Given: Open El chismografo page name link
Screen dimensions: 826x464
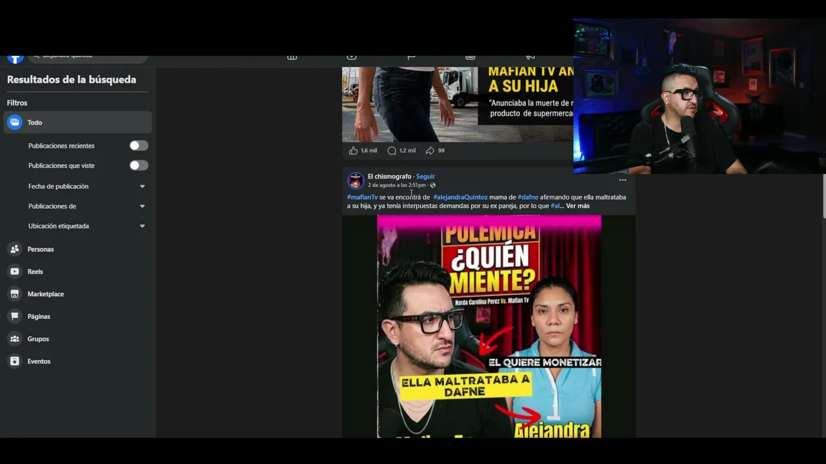Looking at the screenshot, I should point(389,177).
